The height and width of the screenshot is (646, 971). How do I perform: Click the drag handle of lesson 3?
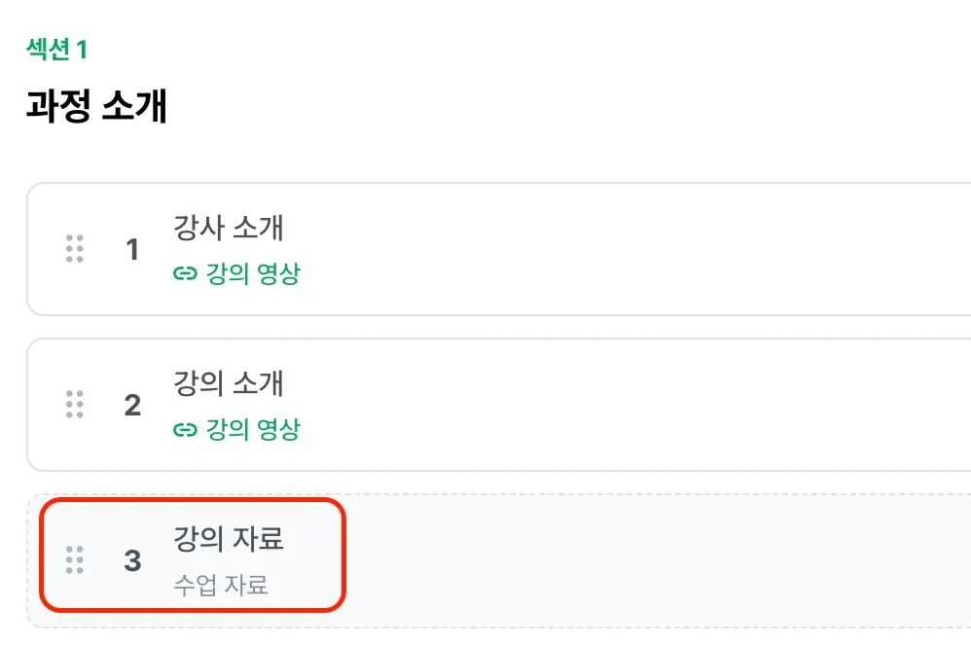click(74, 560)
